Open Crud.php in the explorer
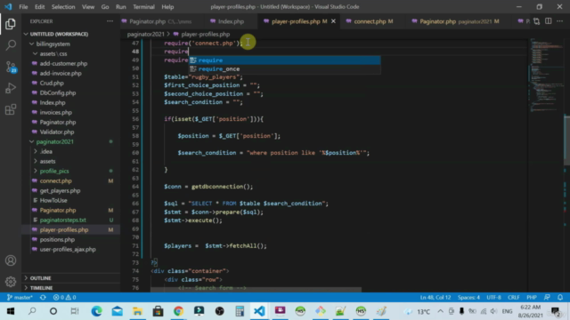The image size is (570, 320). [x=52, y=83]
